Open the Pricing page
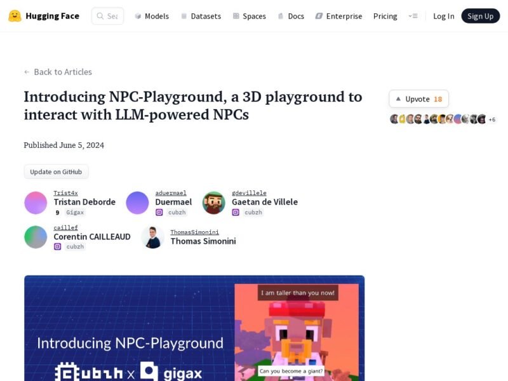Screen dimensions: 508x381 pyautogui.click(x=385, y=17)
